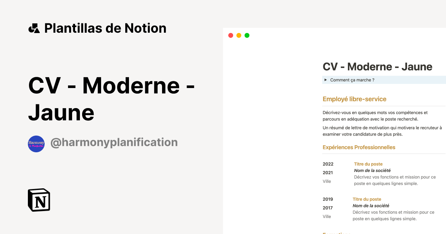446x234 pixels.
Task: Click the green zoom traffic light
Action: pyautogui.click(x=247, y=35)
